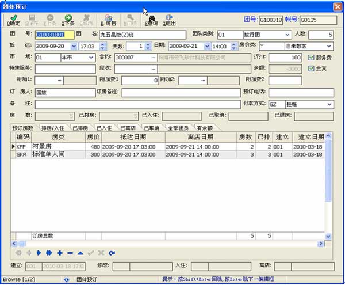Click the 折扣 field showing 100
Viewport: 345px width, 285px height.
point(285,58)
